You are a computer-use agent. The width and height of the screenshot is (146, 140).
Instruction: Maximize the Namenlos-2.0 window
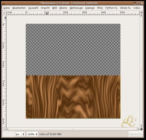138,3
